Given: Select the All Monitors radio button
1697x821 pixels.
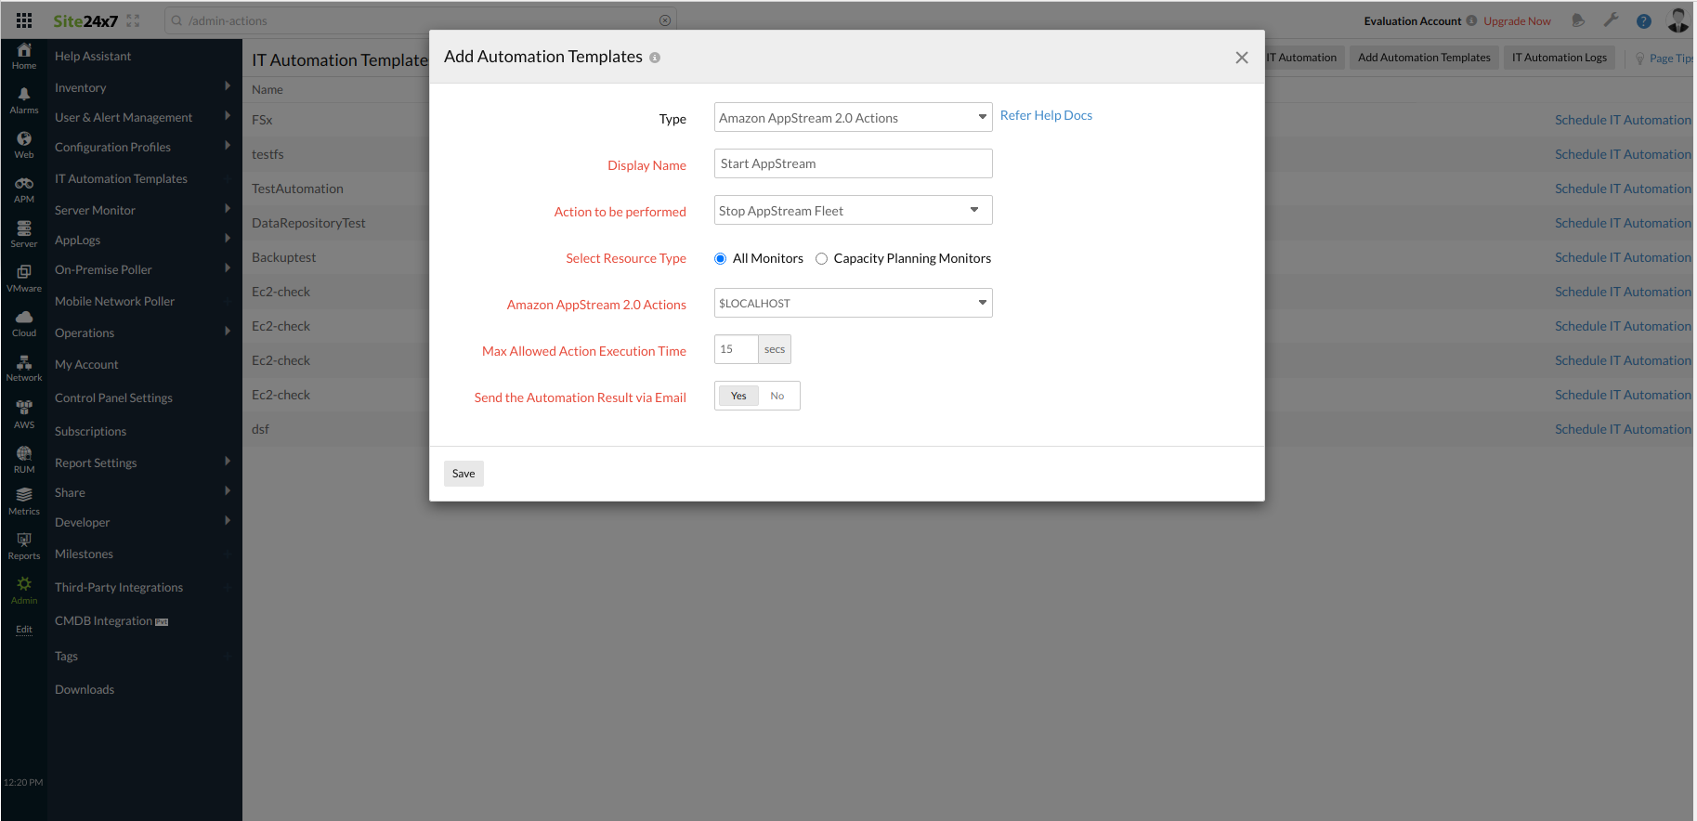Looking at the screenshot, I should (x=720, y=259).
